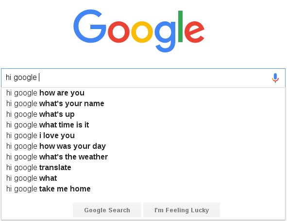
Task: Choose 'hi google how was your day' suggestion
Action: [143, 146]
